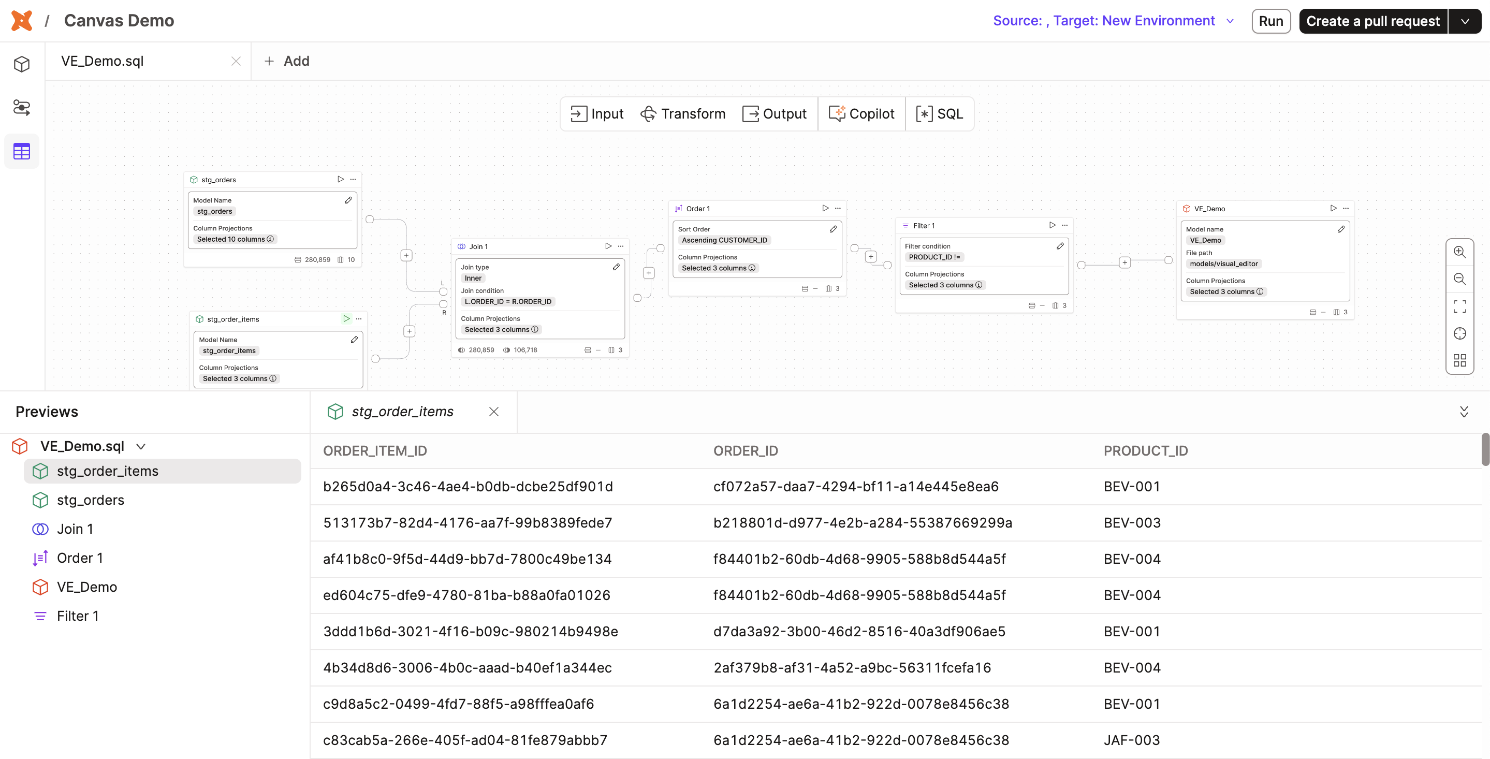Open the table view from the left sidebar

tap(21, 151)
